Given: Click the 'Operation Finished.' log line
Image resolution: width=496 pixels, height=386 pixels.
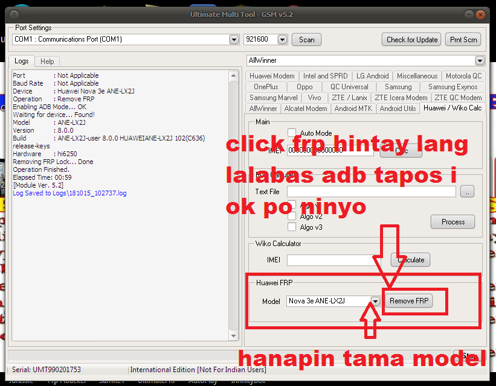Looking at the screenshot, I should click(x=41, y=169).
